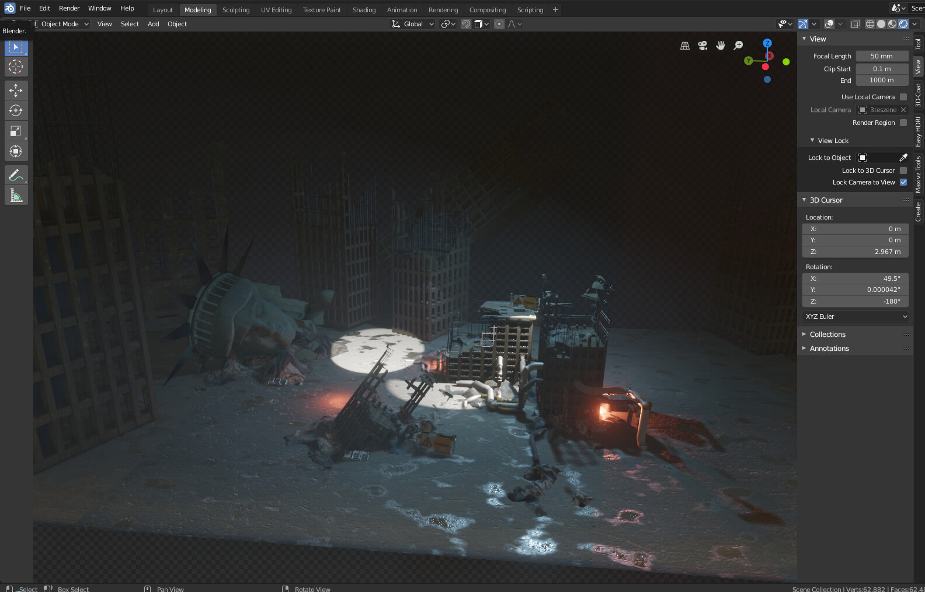The height and width of the screenshot is (592, 925).
Task: Toggle show overlays button
Action: [829, 24]
